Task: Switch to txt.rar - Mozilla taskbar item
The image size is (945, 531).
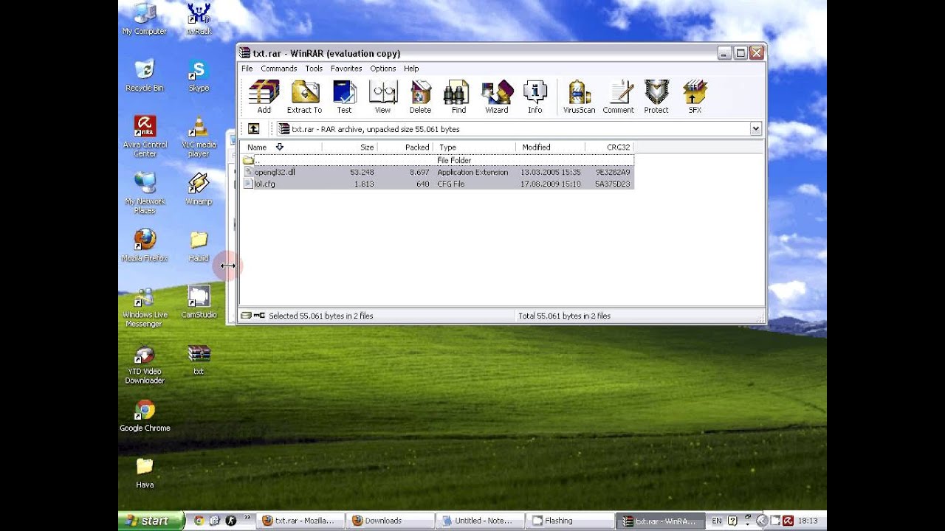Action: pos(301,521)
